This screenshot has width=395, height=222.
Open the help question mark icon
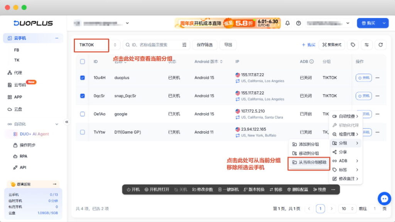coord(299,23)
